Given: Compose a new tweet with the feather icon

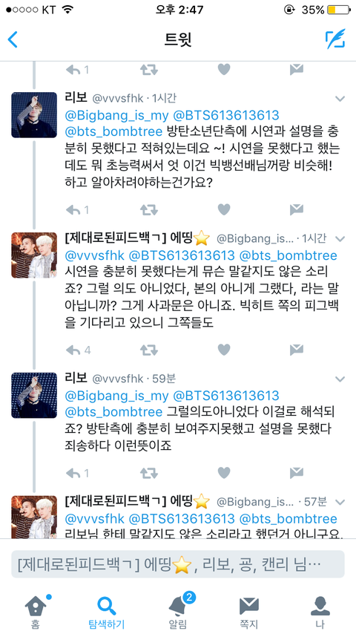Looking at the screenshot, I should click(335, 39).
